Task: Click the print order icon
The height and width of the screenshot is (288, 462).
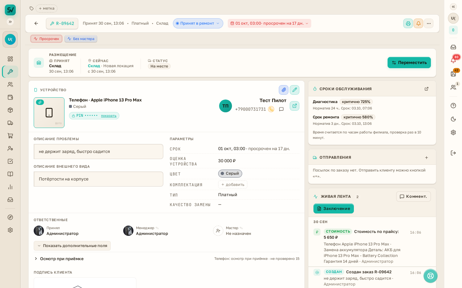Action: point(408,23)
